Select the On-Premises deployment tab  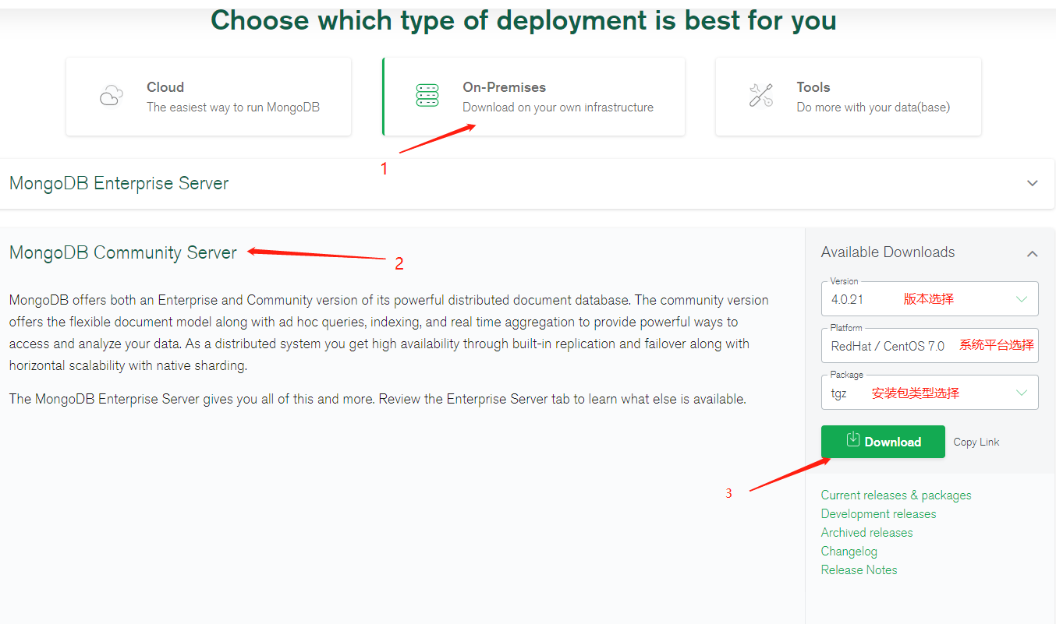533,97
